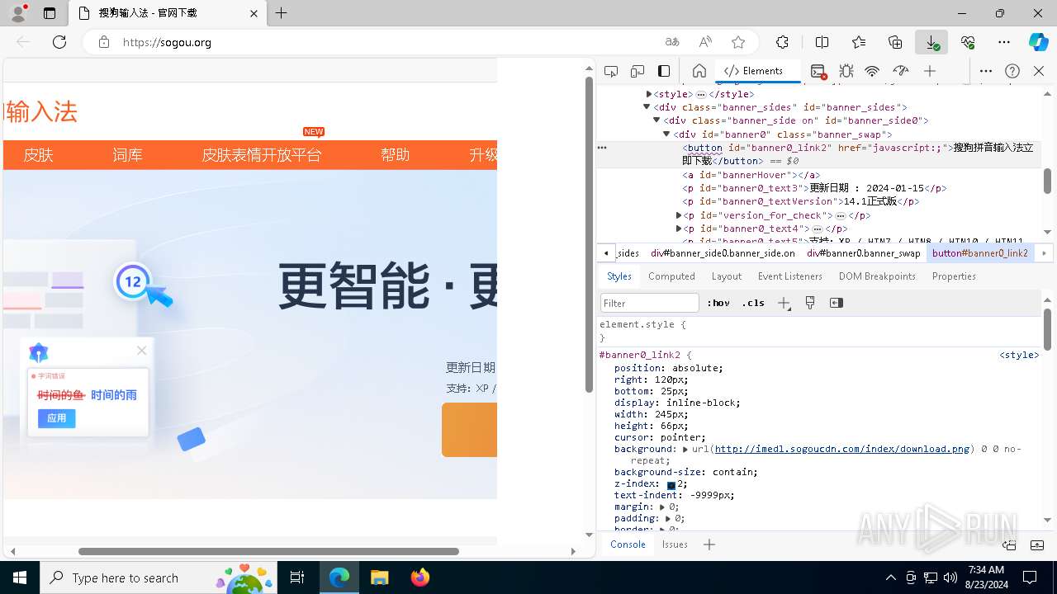Open the Performance gauge tool
The width and height of the screenshot is (1057, 594).
901,71
